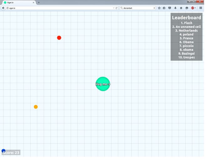This screenshot has height=164, width=206.
Task: Submit search with the go arrow
Action: (x=154, y=8)
